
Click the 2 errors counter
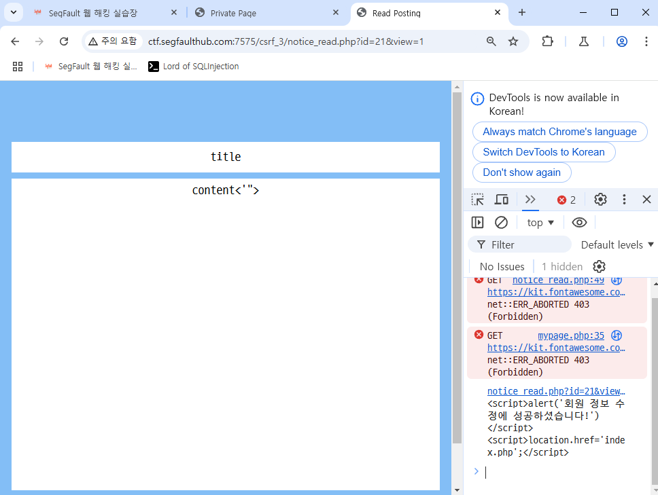point(566,200)
